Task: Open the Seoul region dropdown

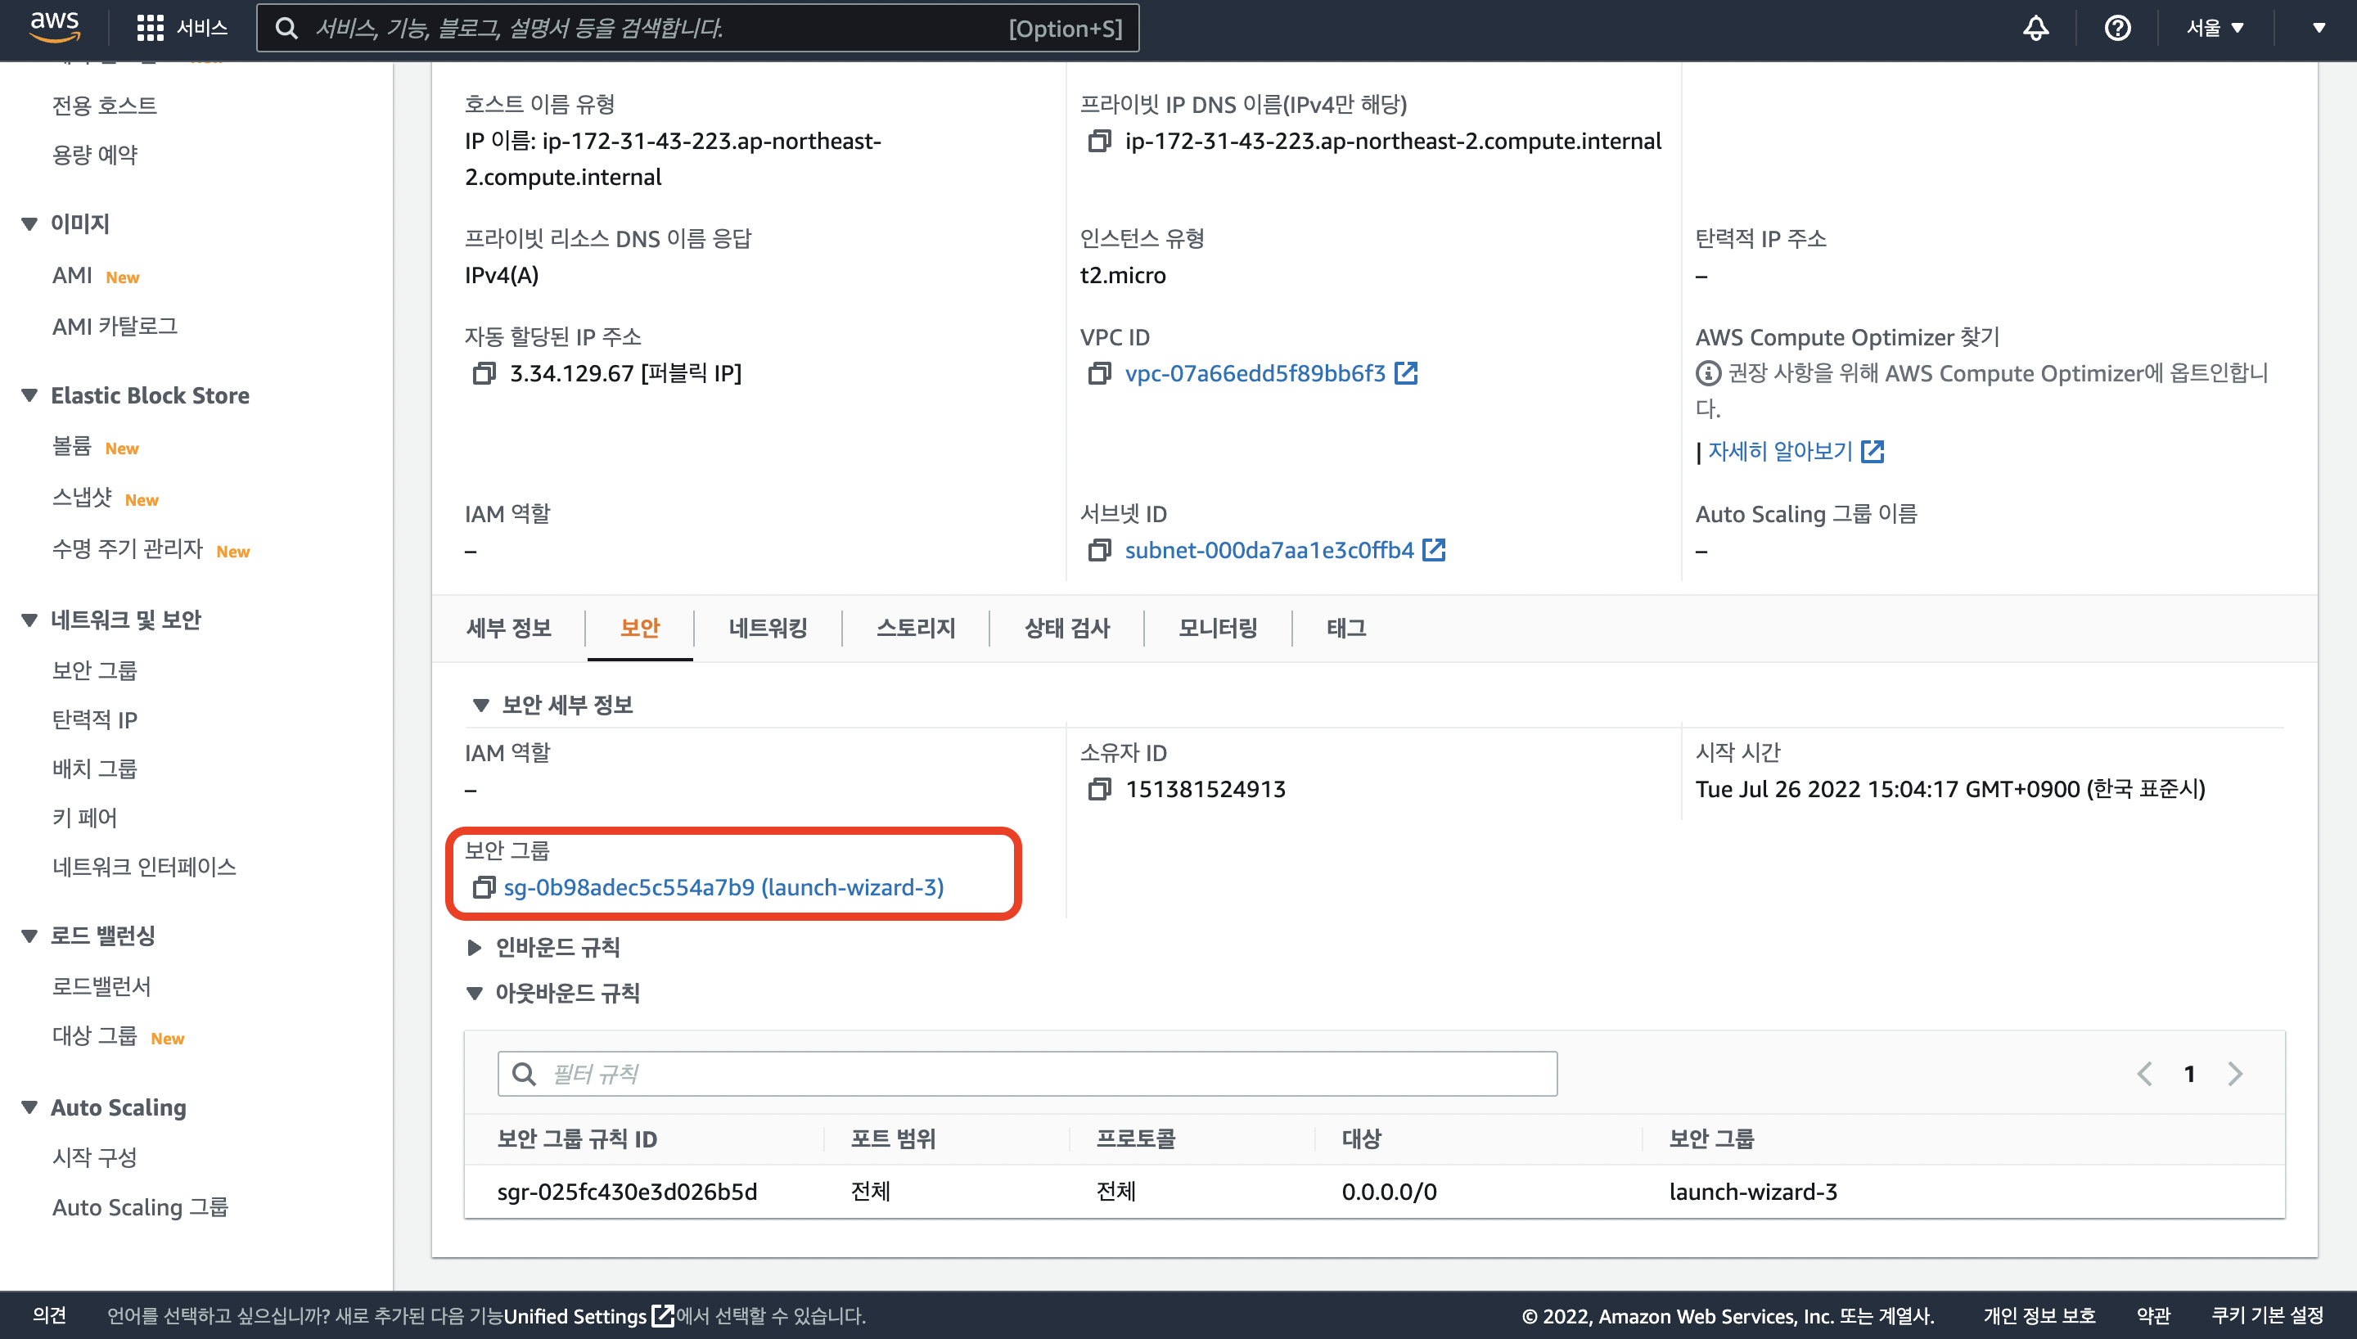Action: click(x=2215, y=28)
